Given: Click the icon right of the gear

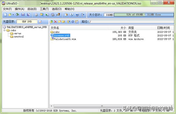Looking at the screenshot, I should pyautogui.click(x=77, y=22).
